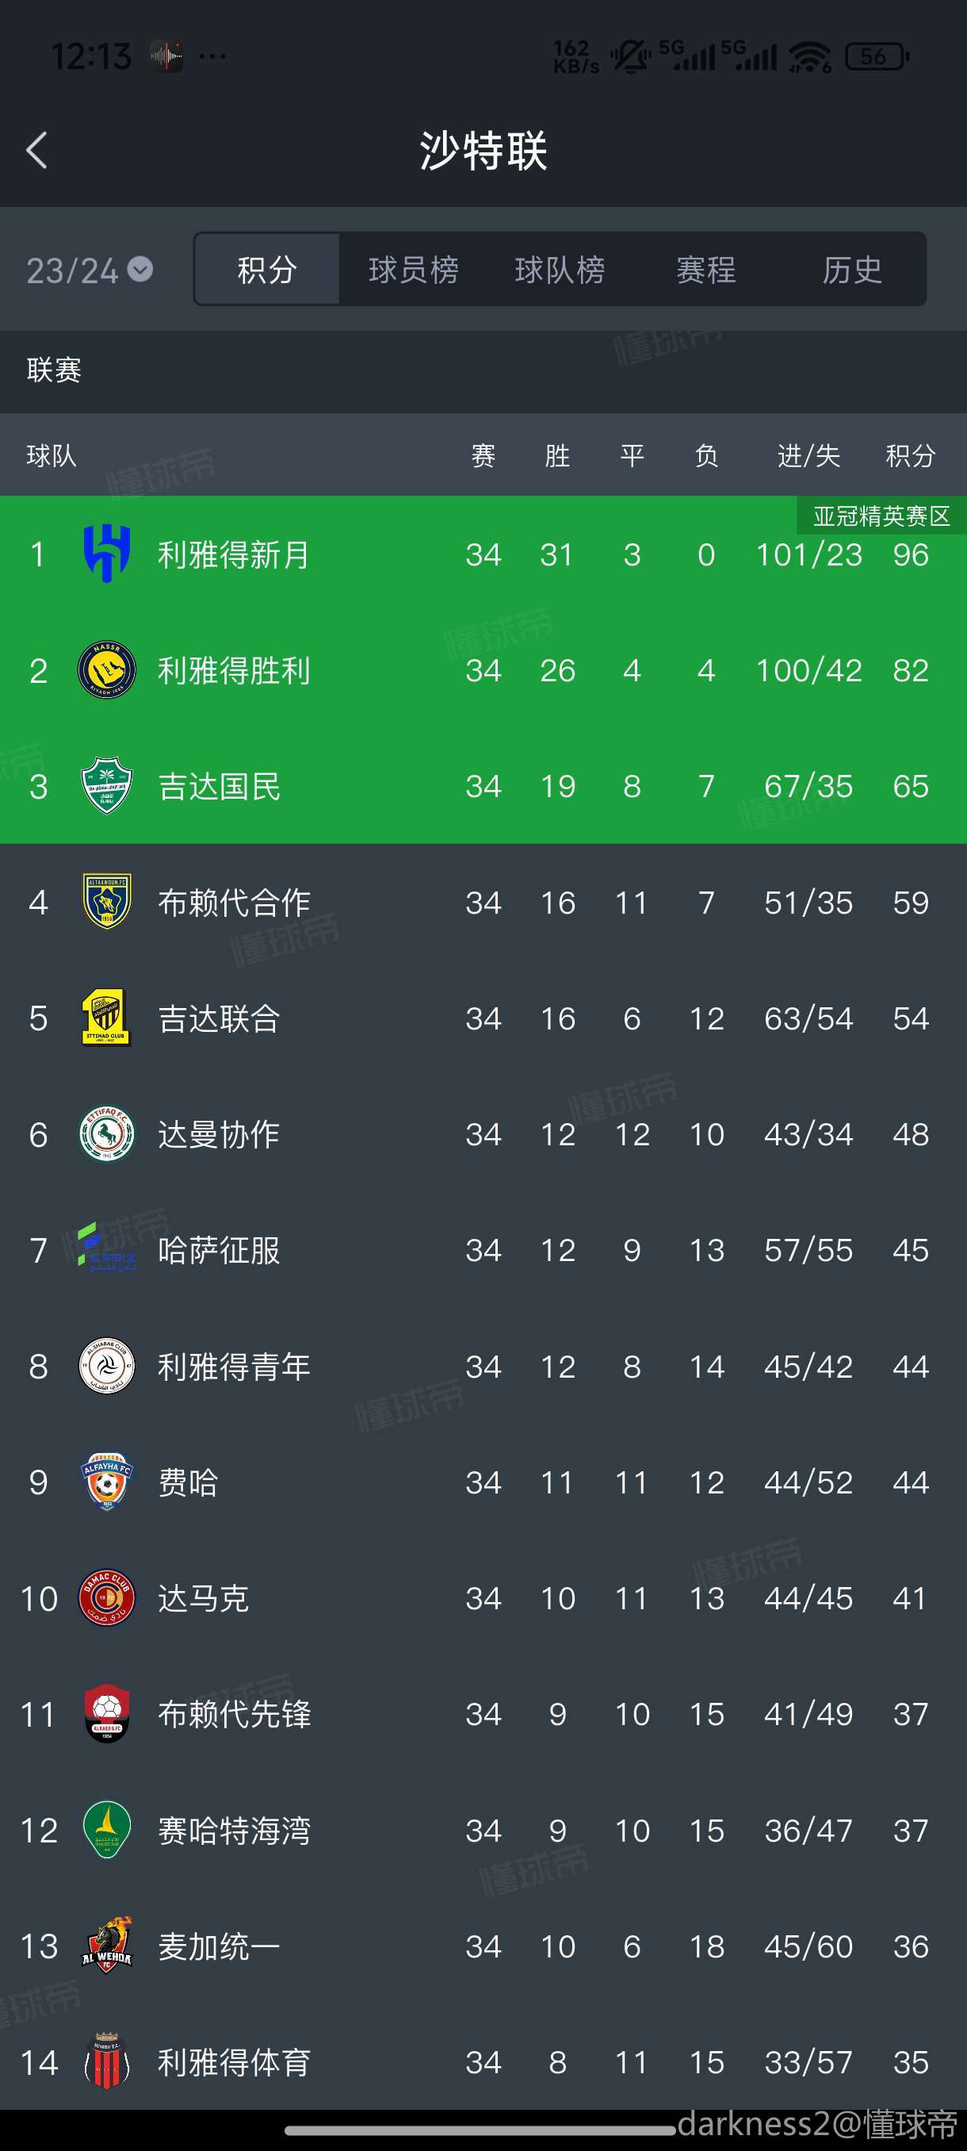
Task: Tap the 利雅得胜利 club crest
Action: pos(107,670)
